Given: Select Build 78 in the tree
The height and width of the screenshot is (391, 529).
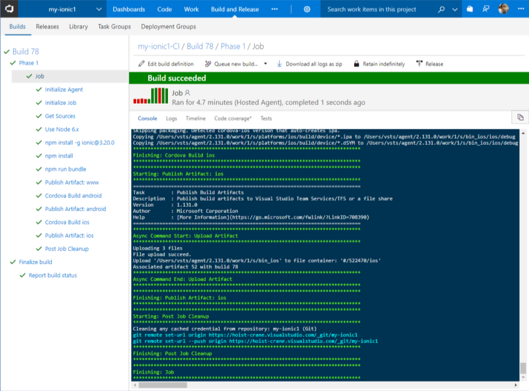Looking at the screenshot, I should click(x=26, y=52).
